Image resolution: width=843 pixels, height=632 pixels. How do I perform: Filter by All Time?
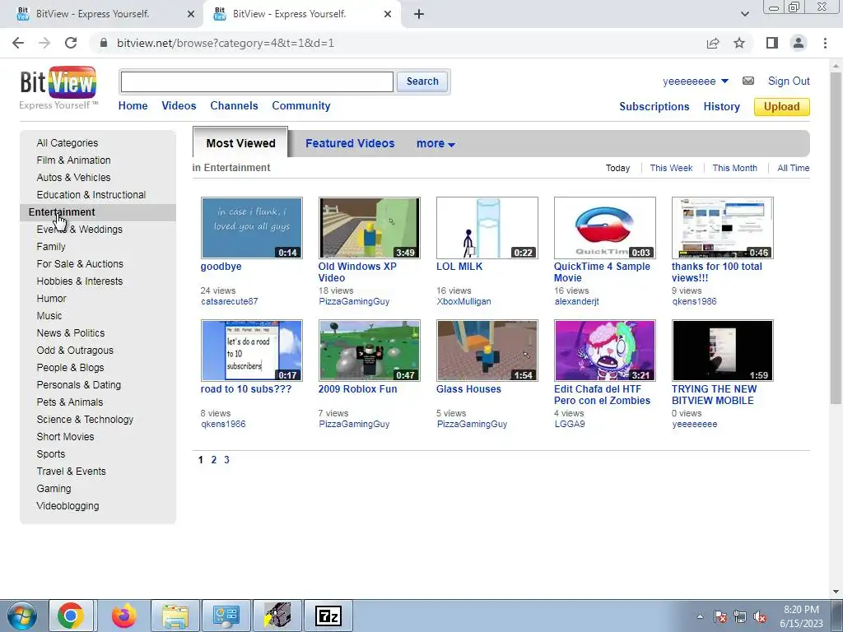[x=793, y=168]
